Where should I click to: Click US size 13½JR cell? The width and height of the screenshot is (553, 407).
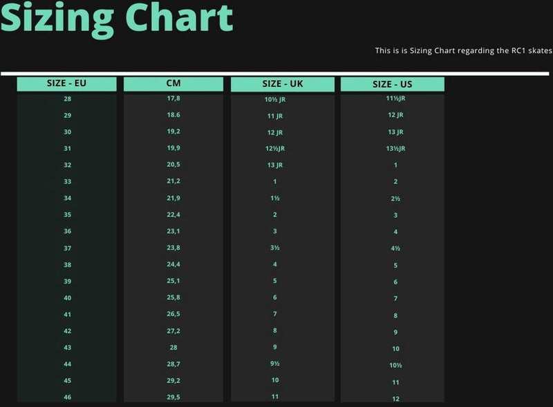395,148
